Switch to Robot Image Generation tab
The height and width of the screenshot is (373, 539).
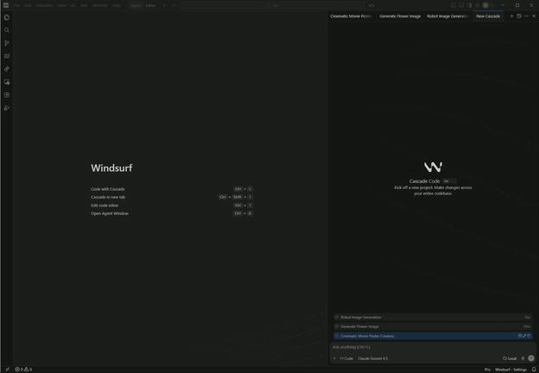[x=448, y=16]
